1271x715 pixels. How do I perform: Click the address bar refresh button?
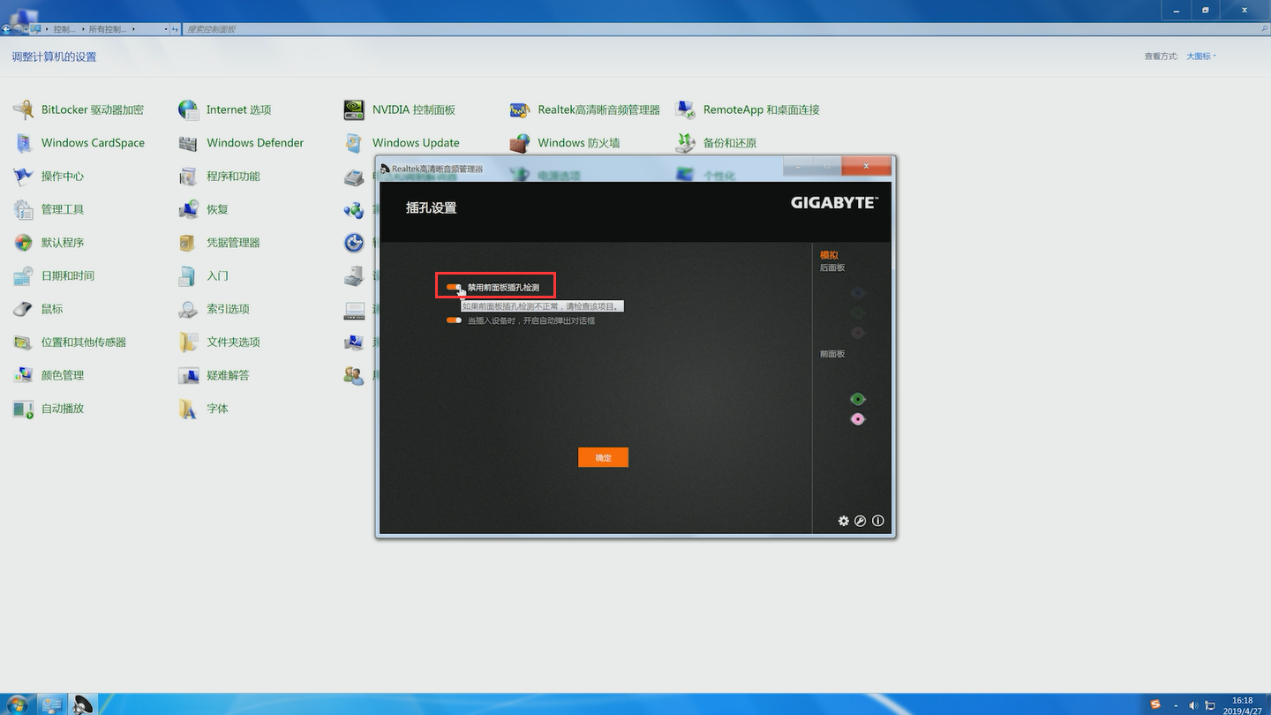(x=177, y=29)
